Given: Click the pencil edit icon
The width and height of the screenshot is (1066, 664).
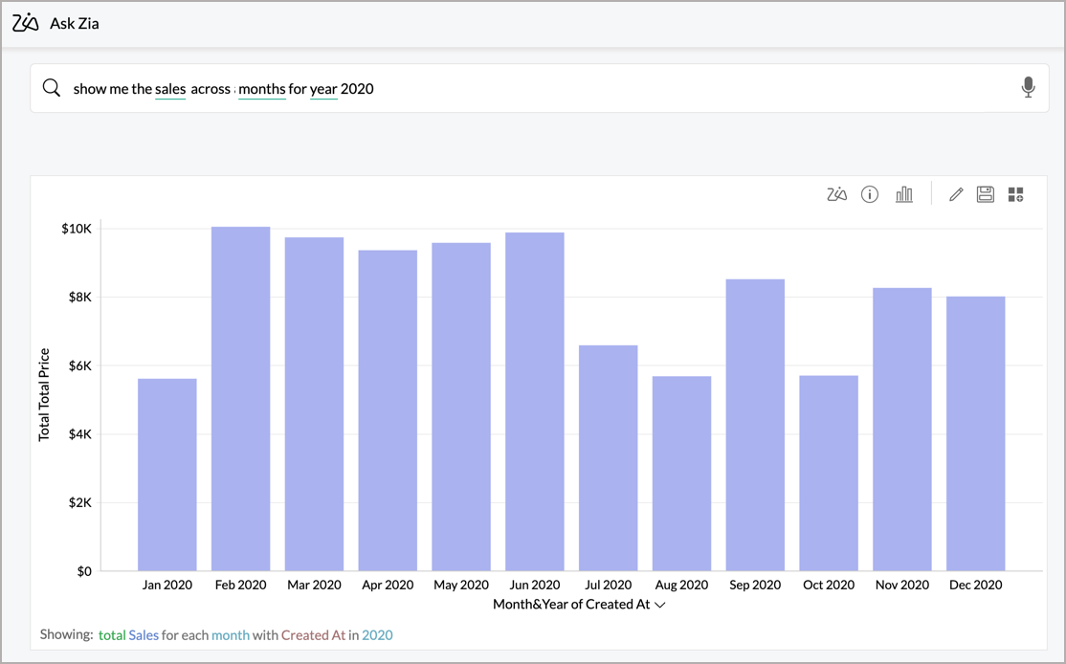Looking at the screenshot, I should (955, 195).
